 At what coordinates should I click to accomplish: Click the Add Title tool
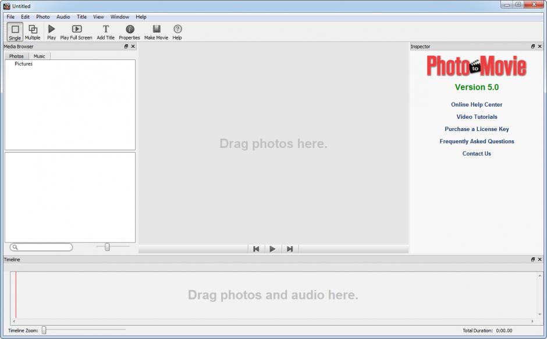pos(106,32)
